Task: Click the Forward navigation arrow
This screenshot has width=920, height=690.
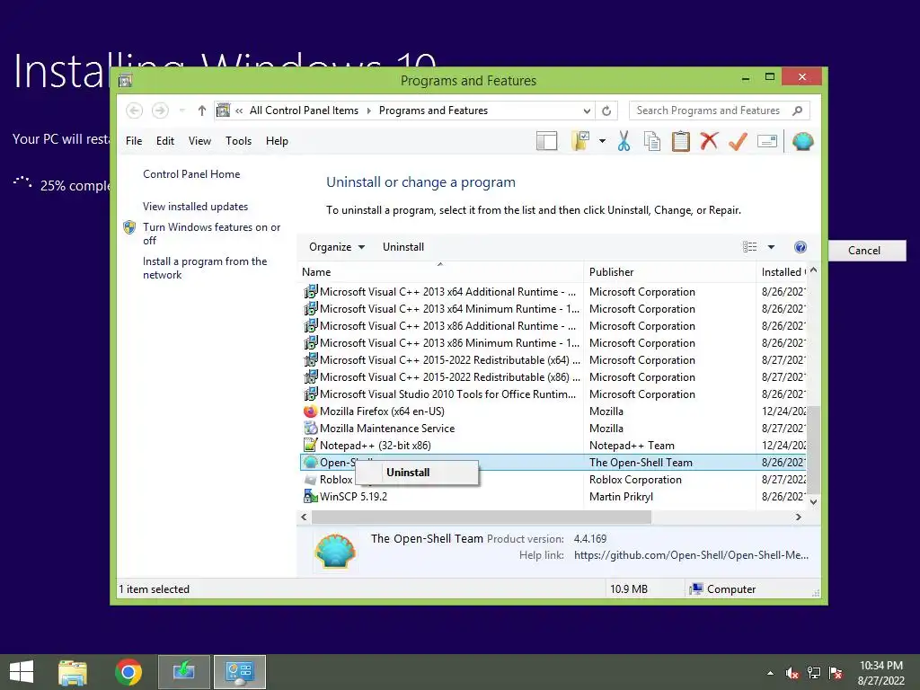Action: coord(160,111)
